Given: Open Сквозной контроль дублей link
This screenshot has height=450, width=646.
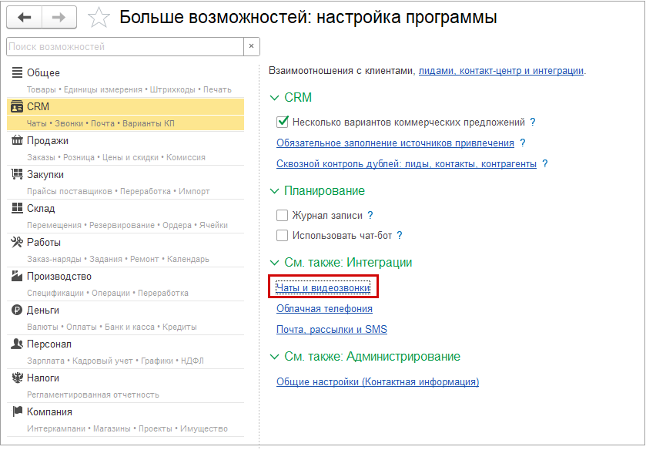Looking at the screenshot, I should tap(407, 164).
